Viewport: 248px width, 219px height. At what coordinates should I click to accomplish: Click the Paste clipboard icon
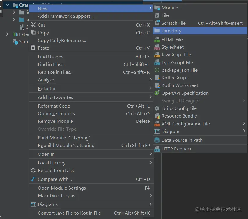33,48
